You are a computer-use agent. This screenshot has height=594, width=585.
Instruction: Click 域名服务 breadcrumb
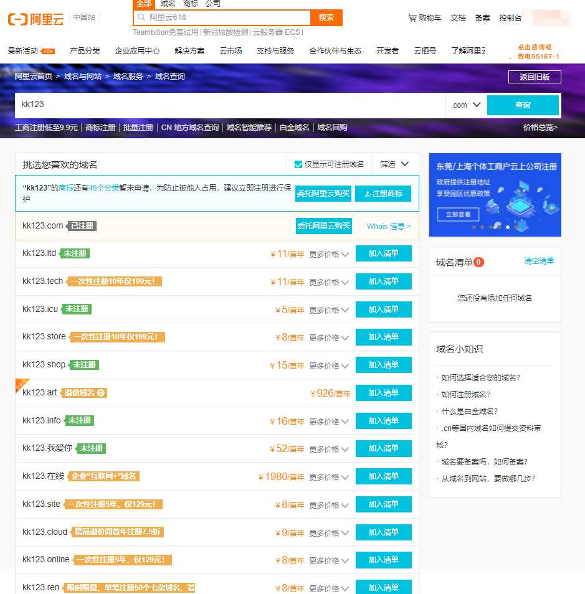[x=128, y=77]
